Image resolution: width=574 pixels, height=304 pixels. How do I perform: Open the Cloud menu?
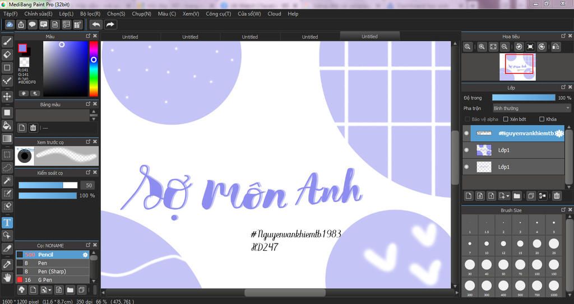point(274,13)
